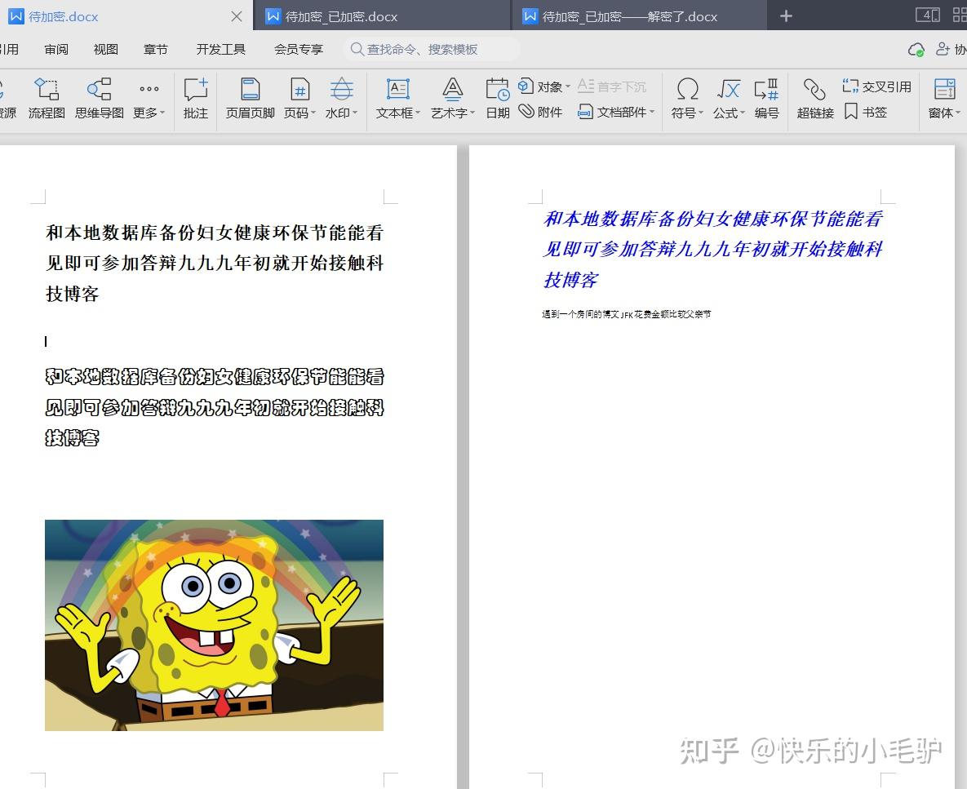Click the blue italic text on page two

click(713, 249)
